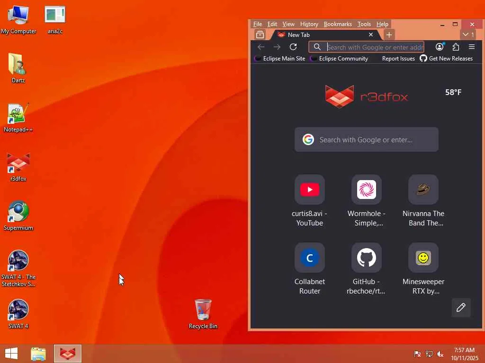Open the Windows Start button
Viewport: 485px width, 363px height.
coord(11,354)
